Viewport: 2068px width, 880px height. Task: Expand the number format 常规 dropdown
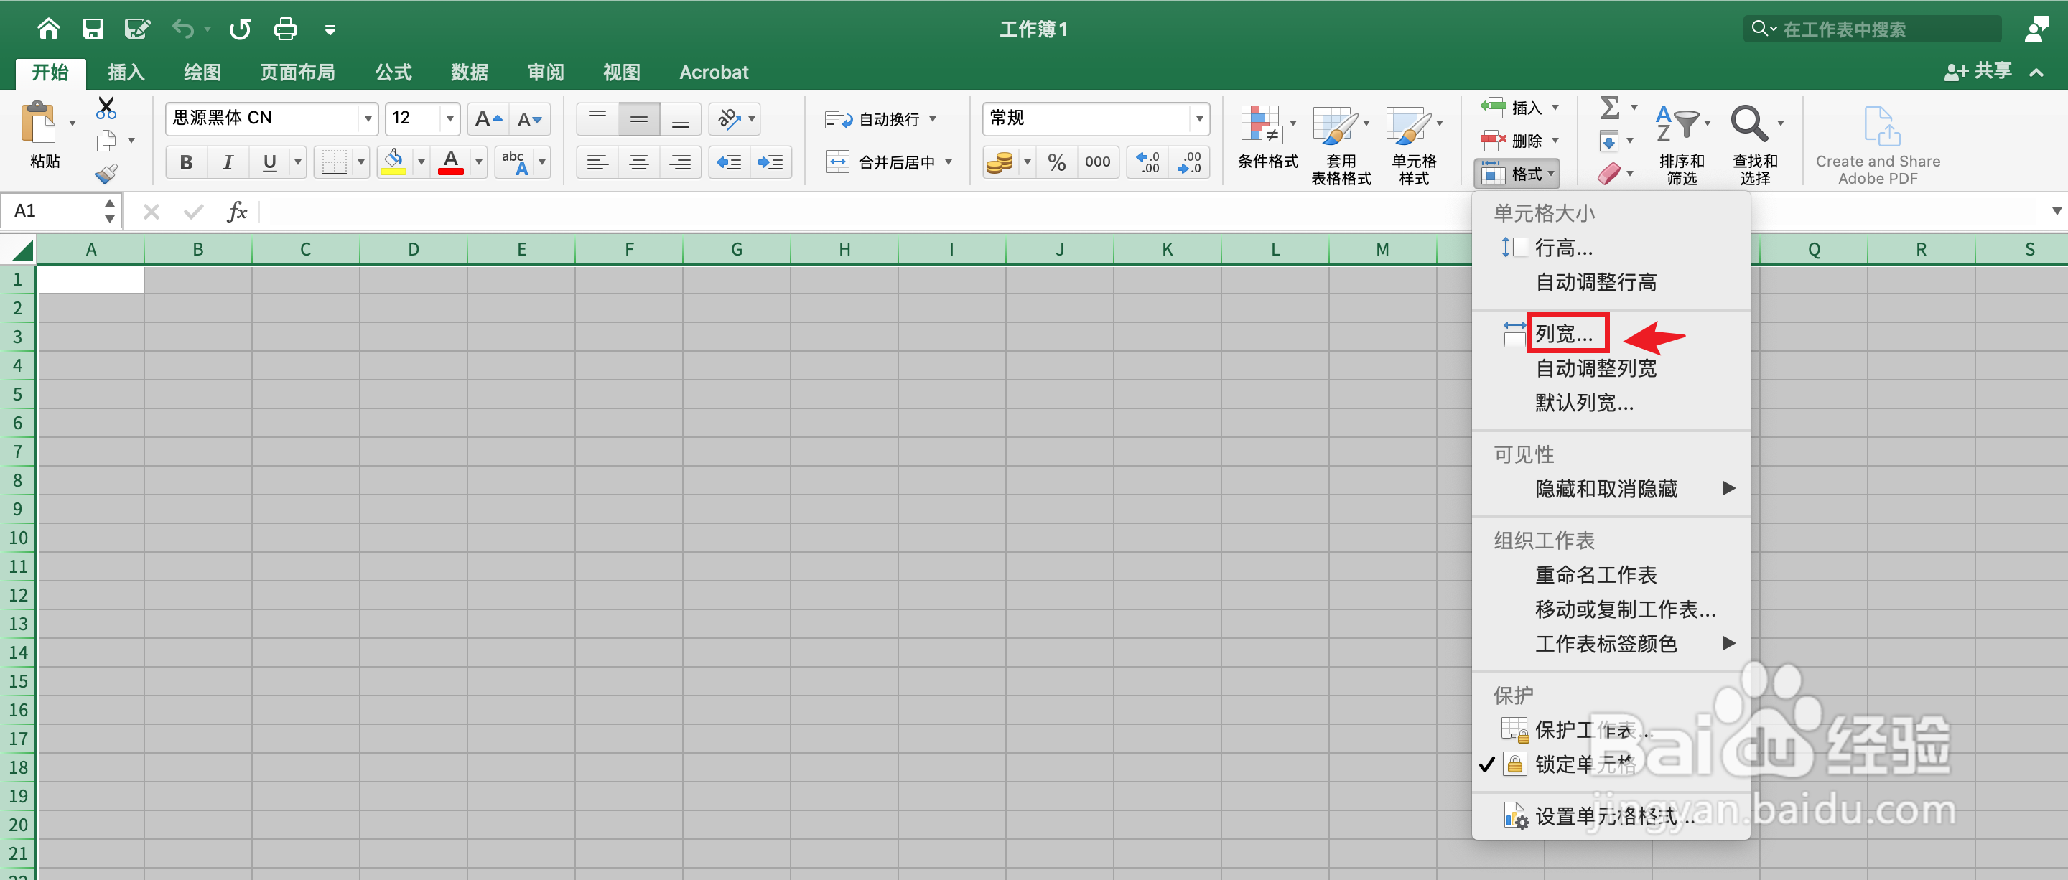click(x=1198, y=118)
